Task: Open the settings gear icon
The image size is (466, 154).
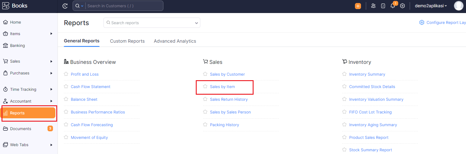Action: click(x=402, y=6)
